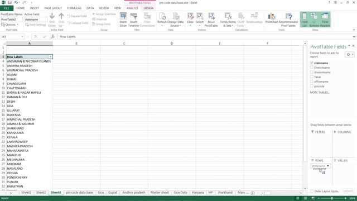Click the UPDATE button

[x=348, y=191]
